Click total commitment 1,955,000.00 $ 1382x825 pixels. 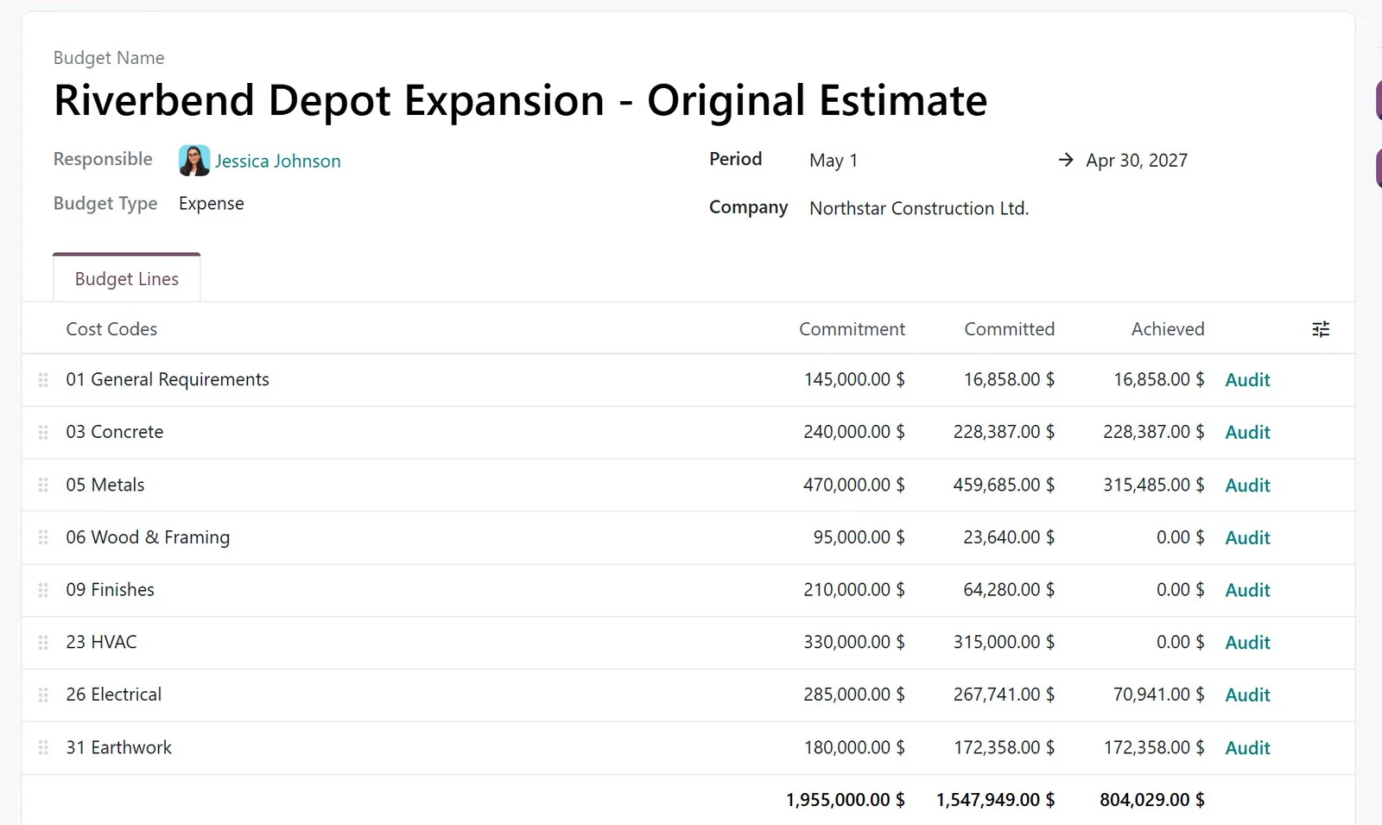846,801
